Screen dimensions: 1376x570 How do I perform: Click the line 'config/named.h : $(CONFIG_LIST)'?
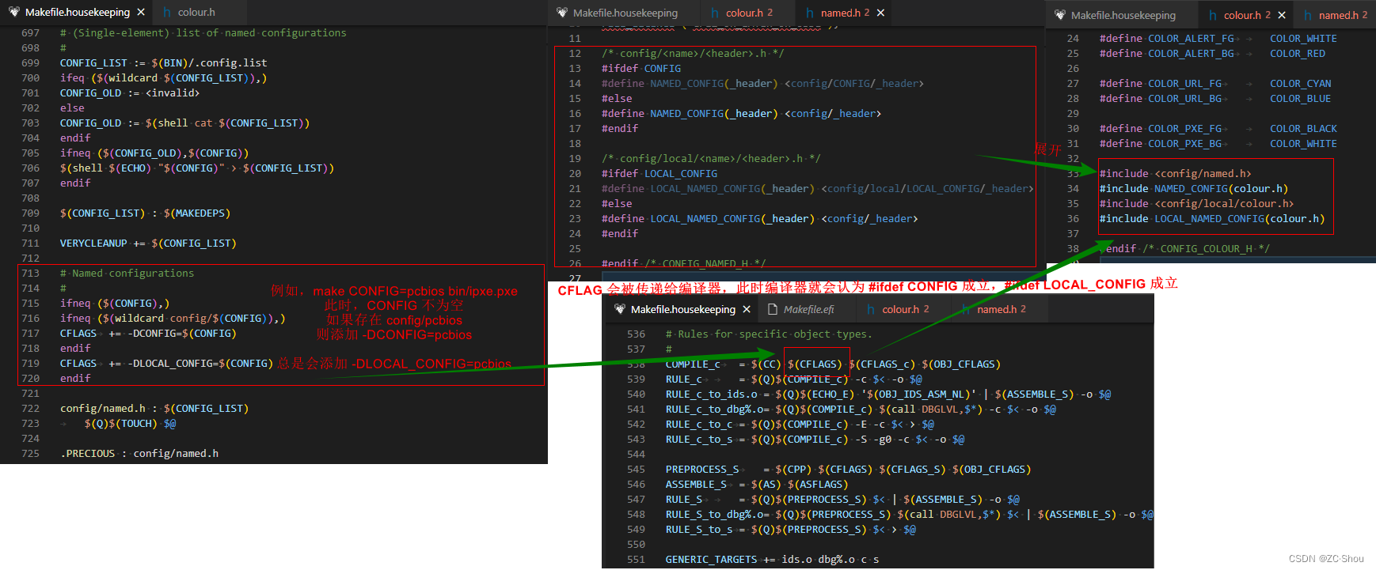point(154,408)
